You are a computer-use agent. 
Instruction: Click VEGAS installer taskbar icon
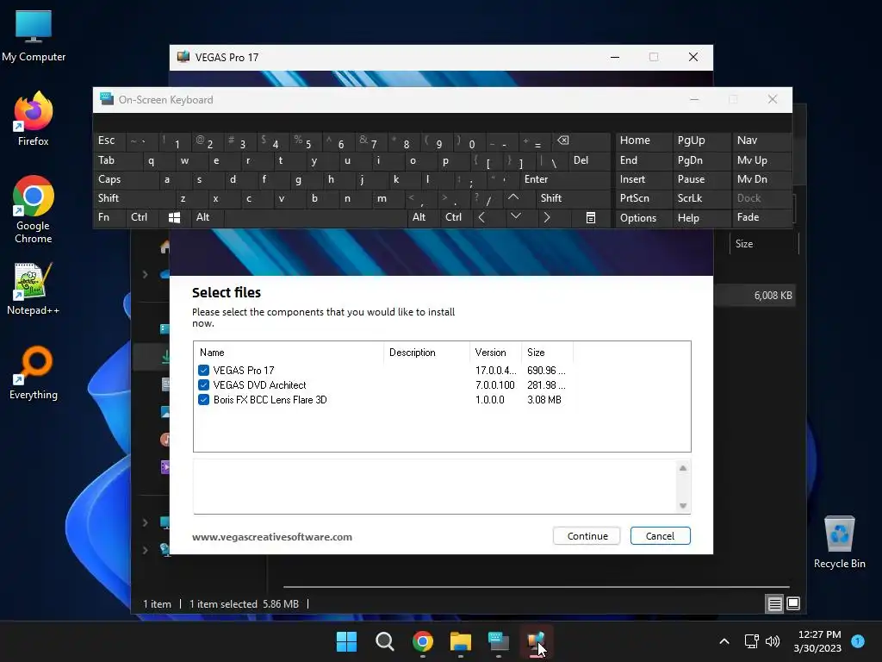click(536, 641)
